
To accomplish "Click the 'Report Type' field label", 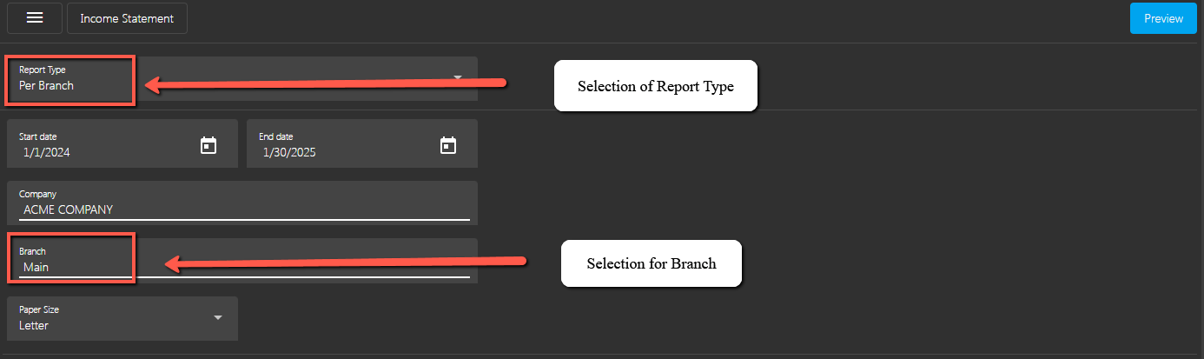I will [43, 70].
